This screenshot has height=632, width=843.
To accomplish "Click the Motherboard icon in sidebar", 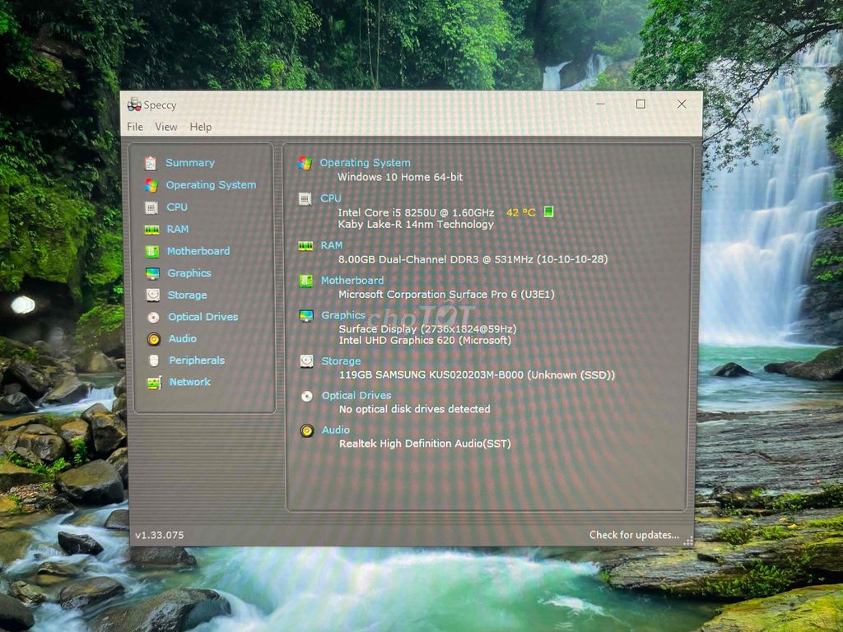I will click(x=151, y=252).
